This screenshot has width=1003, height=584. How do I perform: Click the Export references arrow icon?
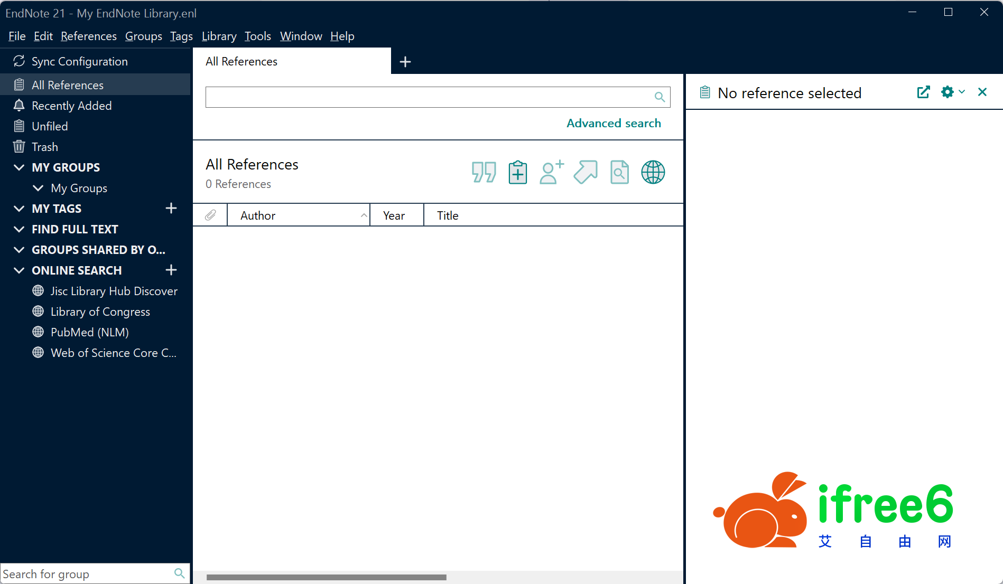click(586, 172)
